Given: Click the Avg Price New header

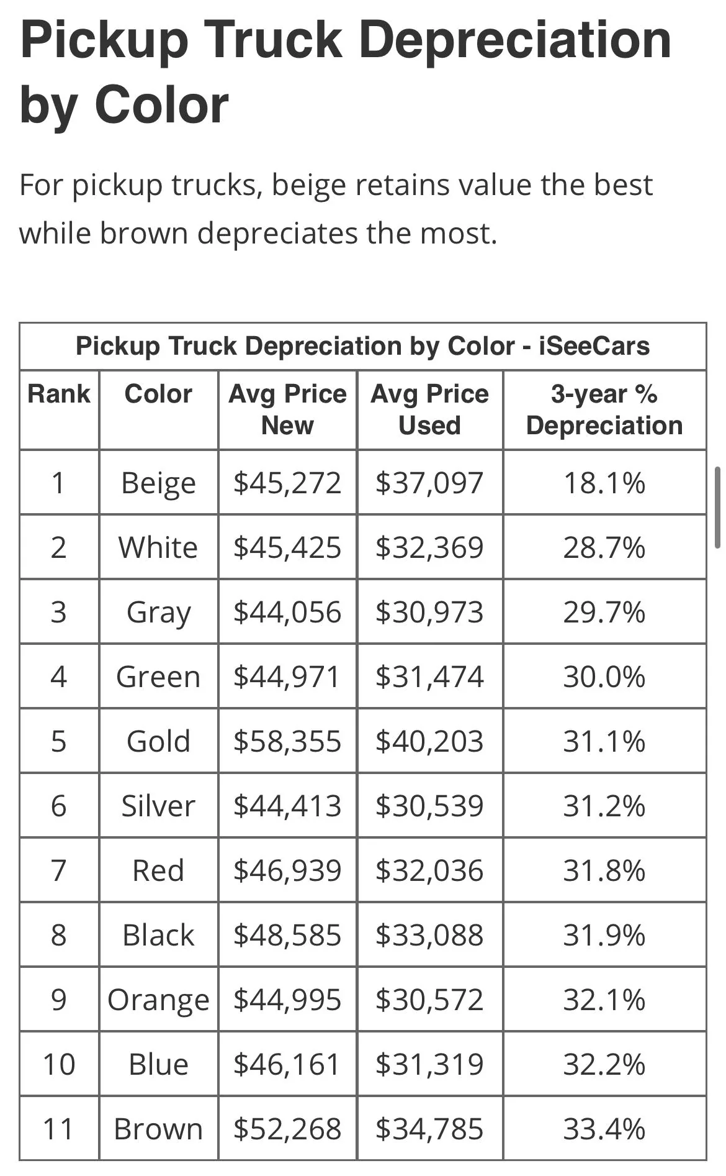Looking at the screenshot, I should pos(287,409).
